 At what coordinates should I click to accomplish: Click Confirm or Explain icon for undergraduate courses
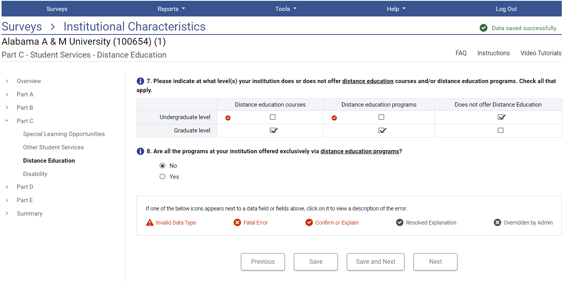[228, 118]
